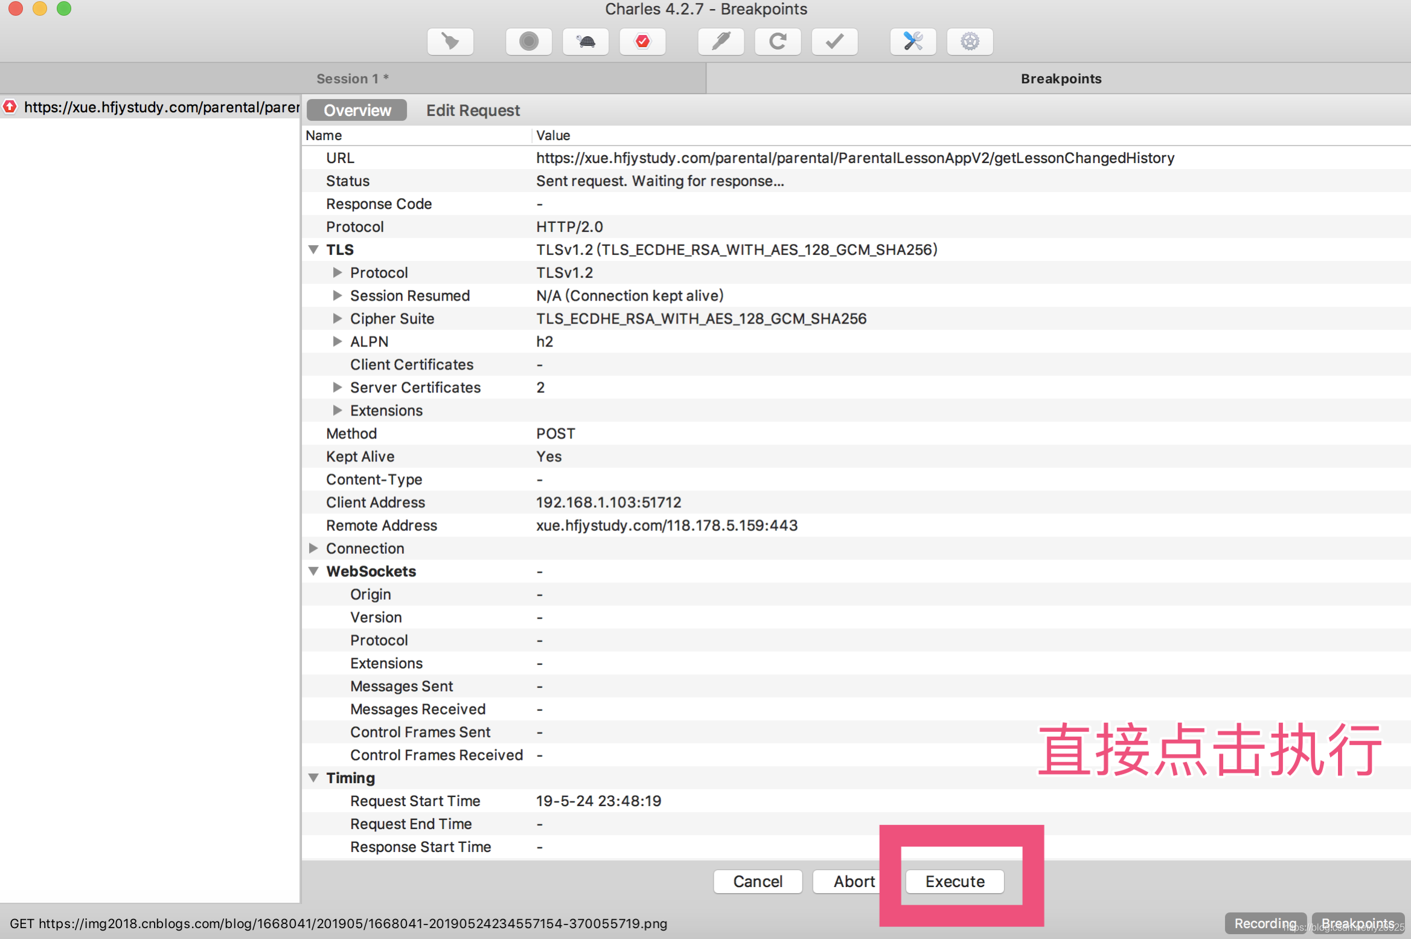The width and height of the screenshot is (1411, 939).
Task: Toggle breakpoints with the red hexagon icon
Action: (x=642, y=42)
